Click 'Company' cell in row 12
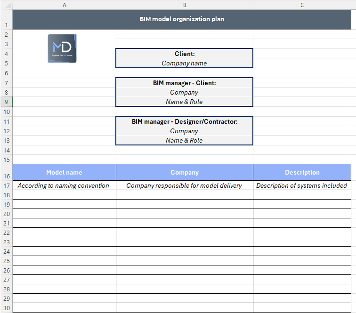356x313 pixels. [185, 131]
